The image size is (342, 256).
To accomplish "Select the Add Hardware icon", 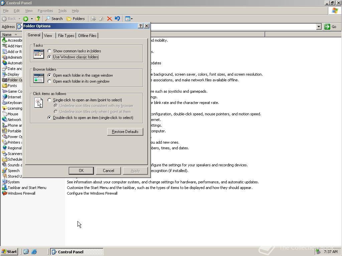I will click(x=5, y=46).
